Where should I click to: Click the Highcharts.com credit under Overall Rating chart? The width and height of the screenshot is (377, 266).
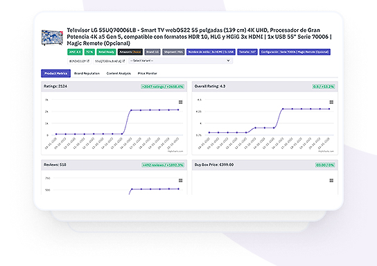(326, 151)
